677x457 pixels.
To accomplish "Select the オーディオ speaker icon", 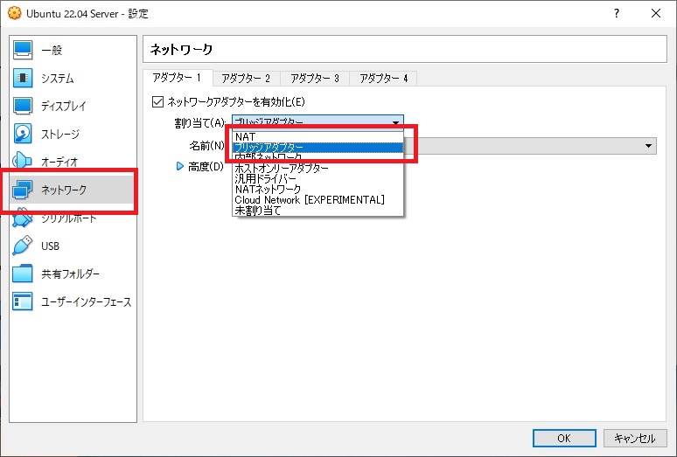I will click(23, 161).
